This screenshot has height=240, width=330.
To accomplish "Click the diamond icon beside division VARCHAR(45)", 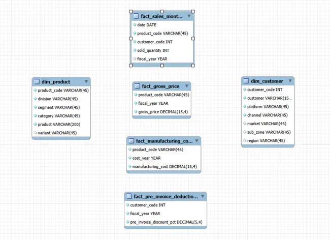I will (x=36, y=99).
